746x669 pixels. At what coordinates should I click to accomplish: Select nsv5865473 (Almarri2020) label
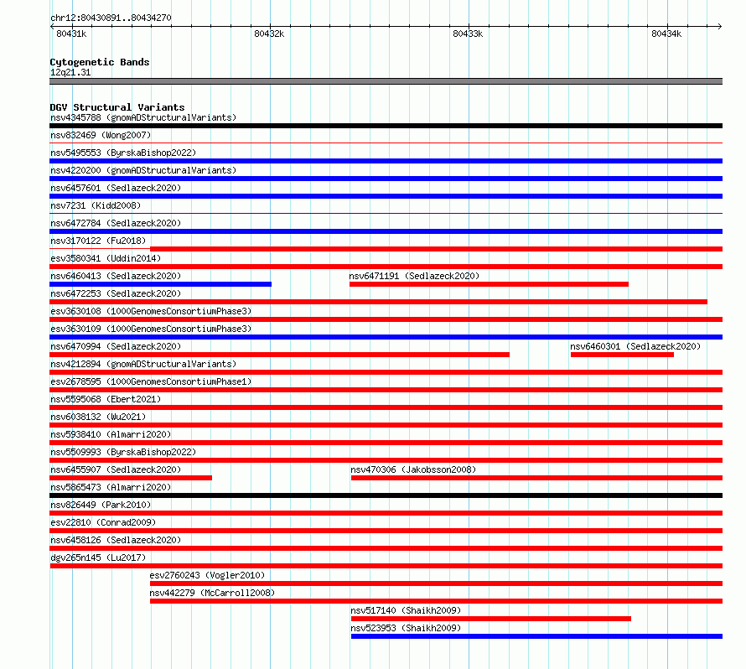click(111, 487)
